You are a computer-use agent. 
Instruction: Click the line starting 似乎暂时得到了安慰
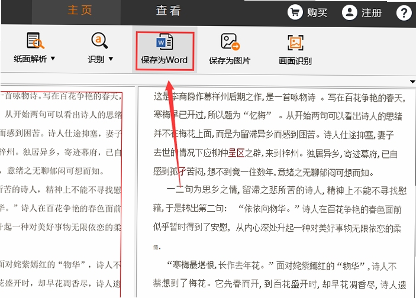(278, 228)
